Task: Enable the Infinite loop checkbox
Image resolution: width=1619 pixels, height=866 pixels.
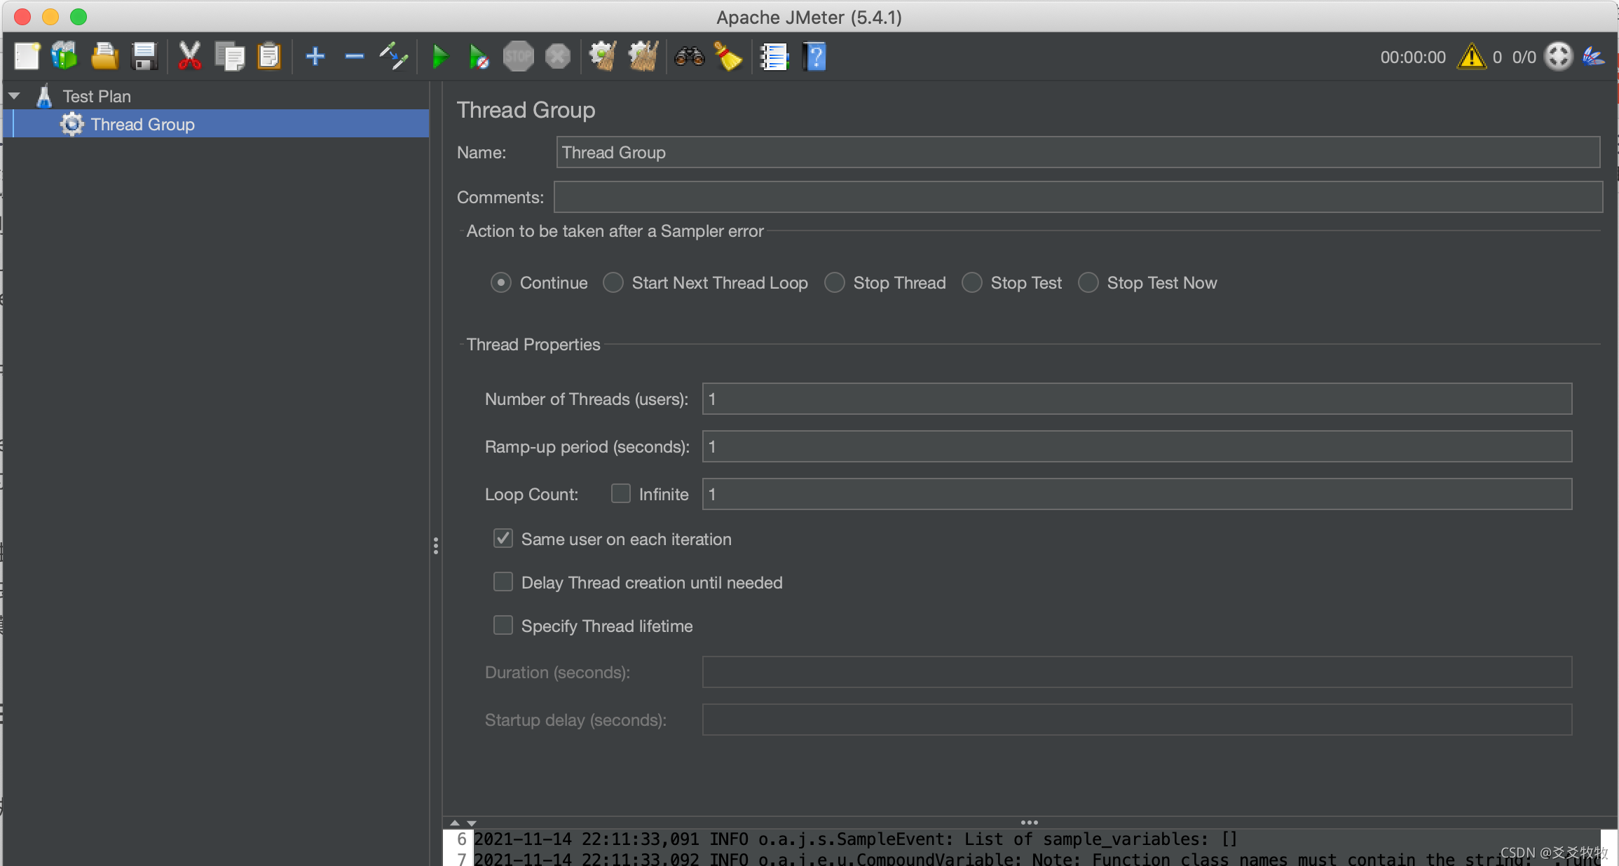Action: coord(621,494)
